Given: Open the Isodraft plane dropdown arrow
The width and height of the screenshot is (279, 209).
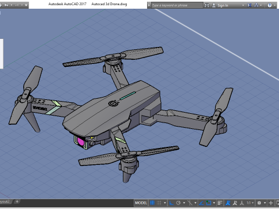Looking at the screenshot, I should pos(195,203).
